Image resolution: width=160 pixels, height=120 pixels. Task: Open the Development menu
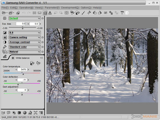[70, 8]
